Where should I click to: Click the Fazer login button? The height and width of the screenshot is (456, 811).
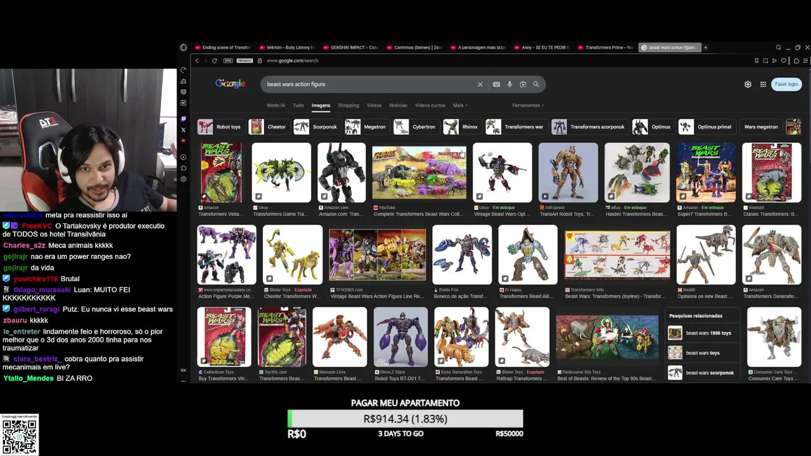click(786, 84)
